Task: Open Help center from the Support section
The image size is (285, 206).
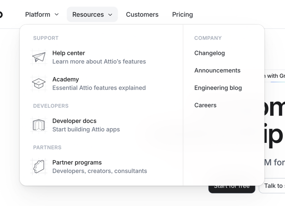Action: (x=69, y=53)
